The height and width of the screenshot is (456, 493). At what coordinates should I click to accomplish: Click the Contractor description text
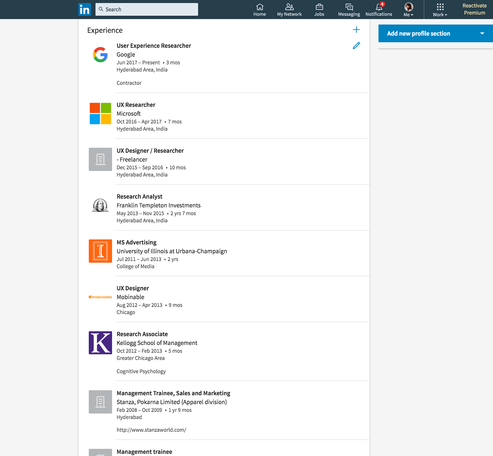(129, 83)
